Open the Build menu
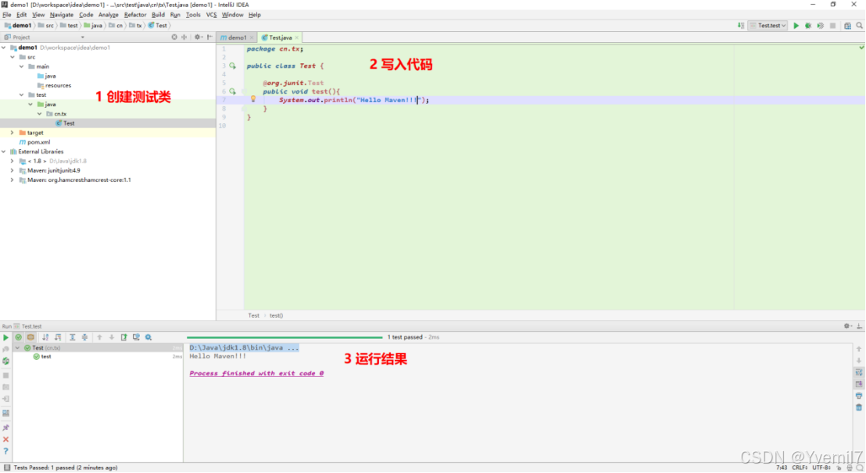The height and width of the screenshot is (473, 866). coord(158,15)
